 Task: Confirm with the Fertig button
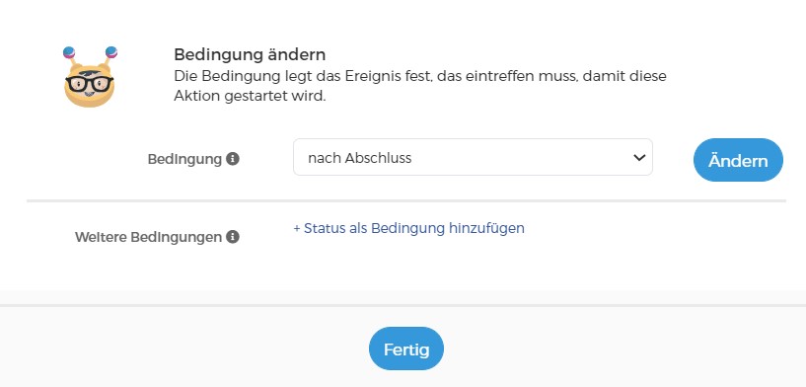coord(406,348)
